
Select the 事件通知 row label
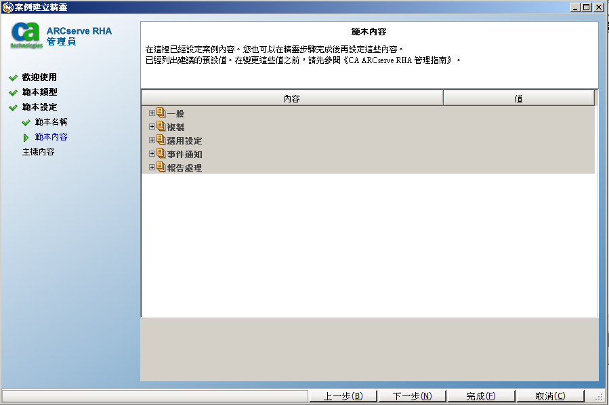[x=184, y=155]
